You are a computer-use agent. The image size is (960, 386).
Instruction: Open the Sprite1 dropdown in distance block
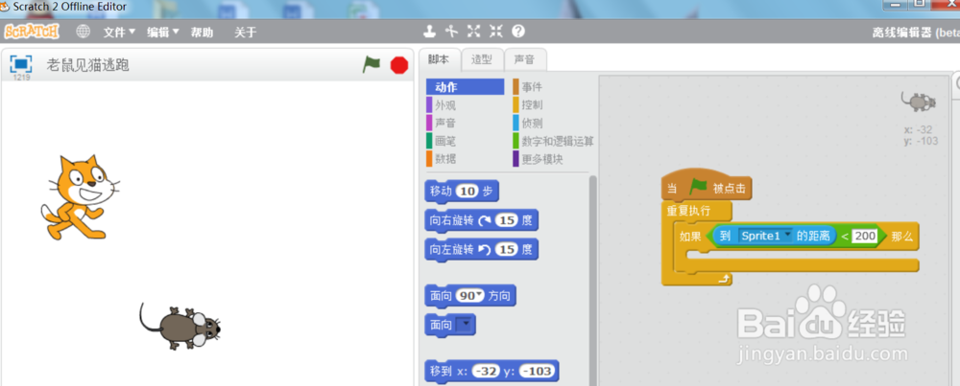[765, 236]
